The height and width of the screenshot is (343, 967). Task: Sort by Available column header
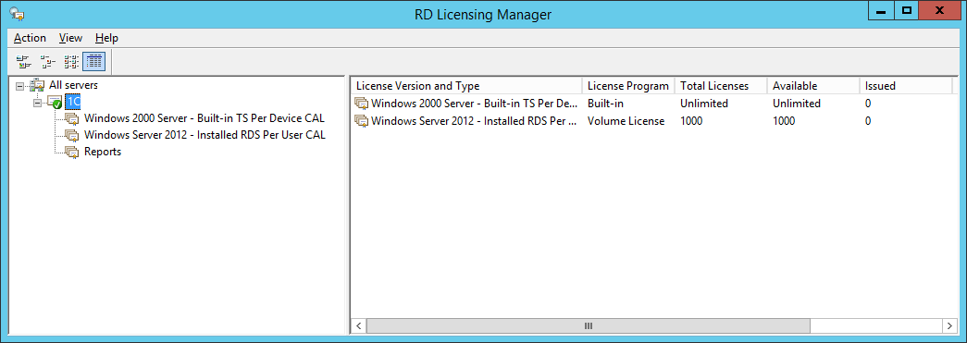813,86
